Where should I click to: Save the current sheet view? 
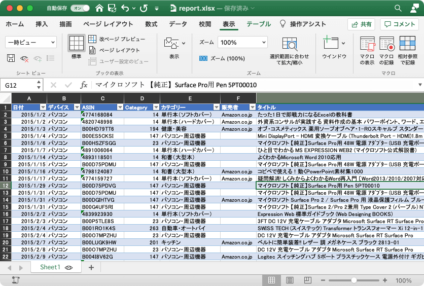click(11, 58)
